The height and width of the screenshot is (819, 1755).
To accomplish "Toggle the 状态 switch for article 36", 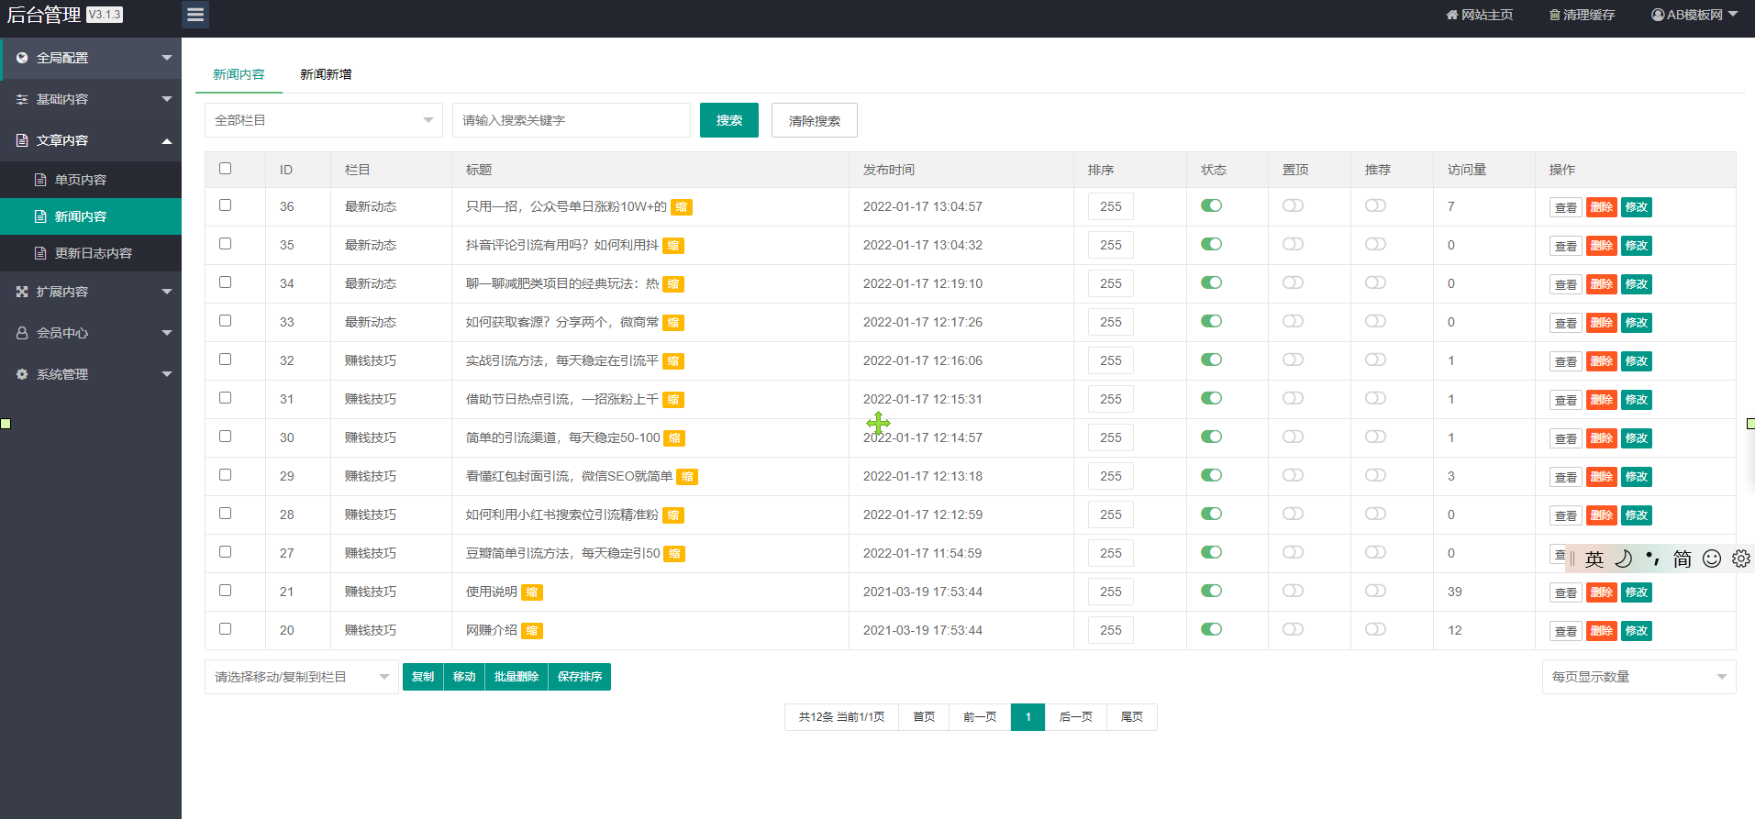I will click(1211, 205).
